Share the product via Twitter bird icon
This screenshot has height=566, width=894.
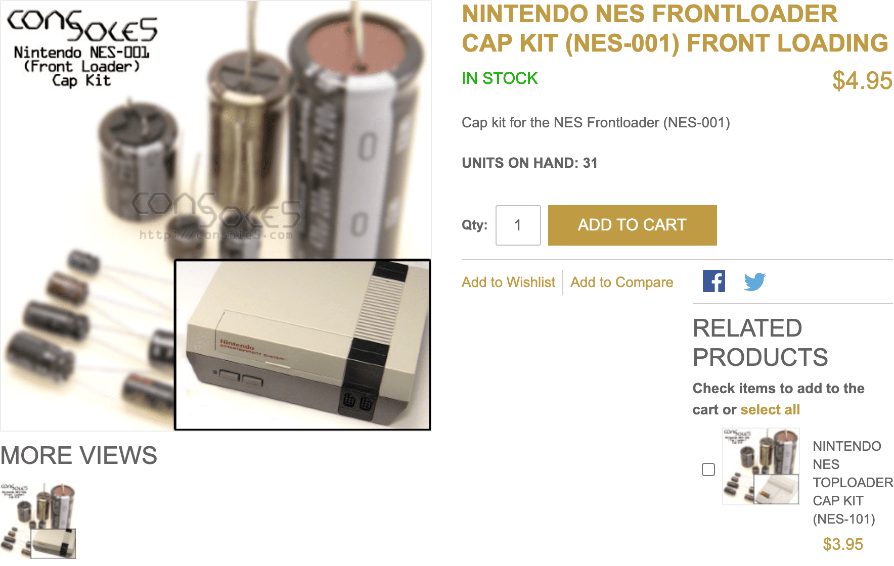pyautogui.click(x=754, y=281)
